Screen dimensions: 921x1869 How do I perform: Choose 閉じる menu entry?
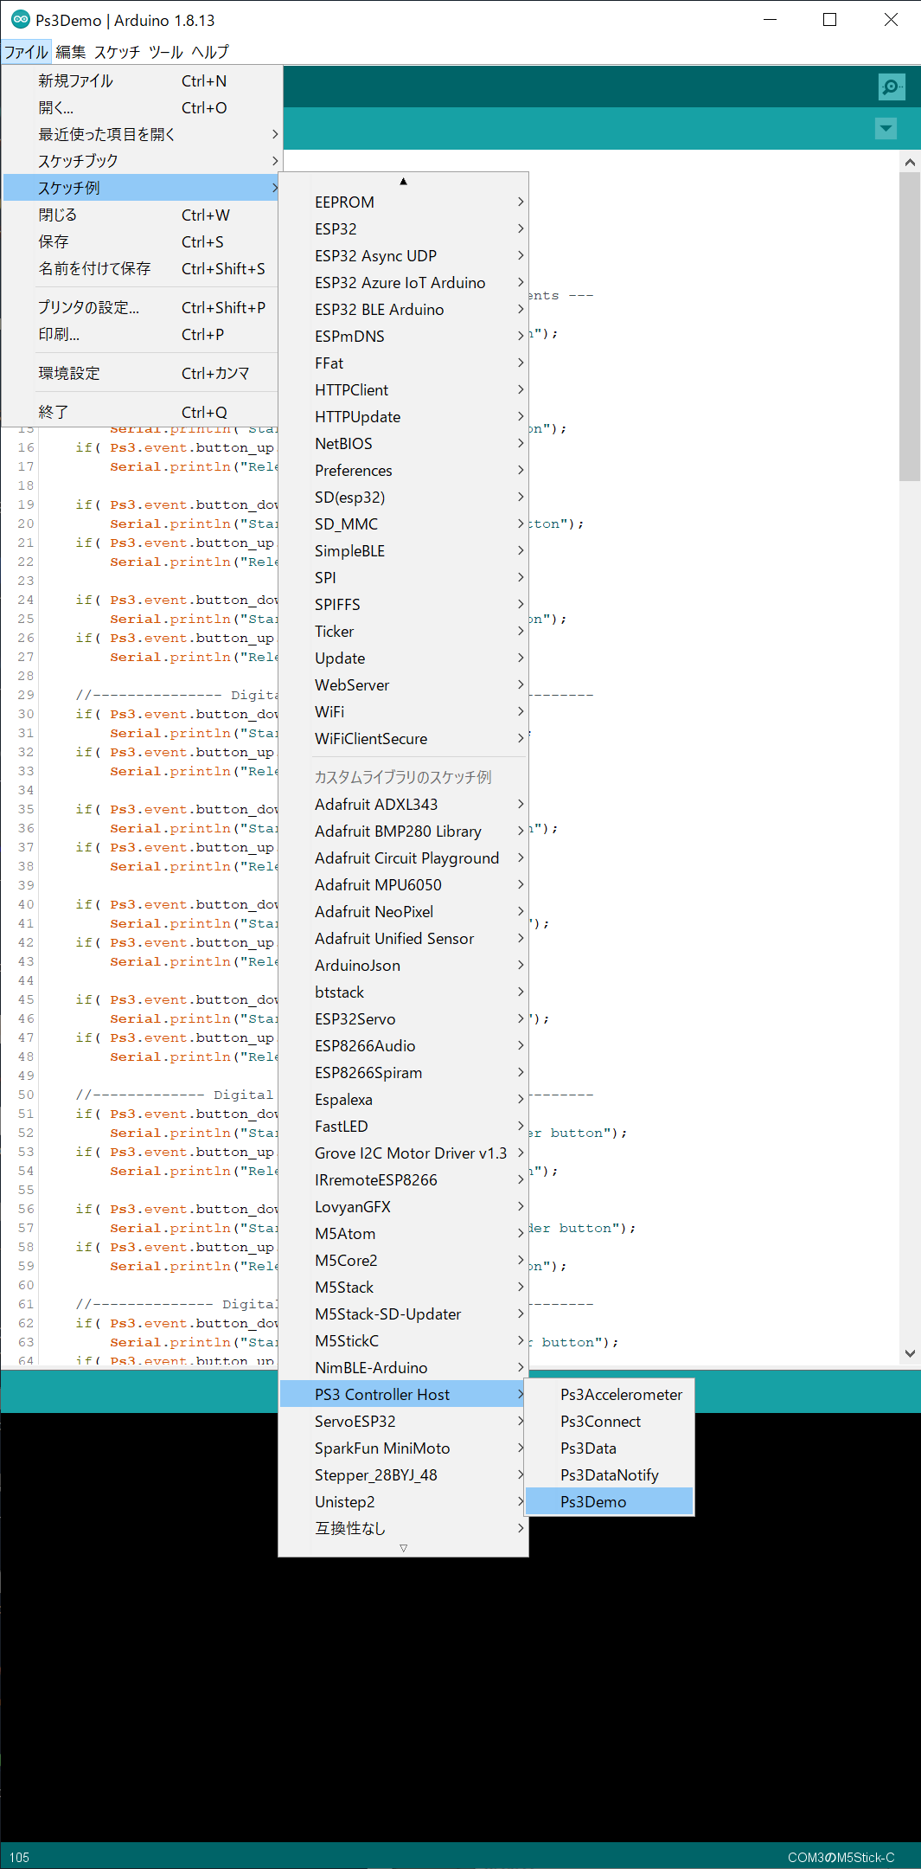[142, 215]
